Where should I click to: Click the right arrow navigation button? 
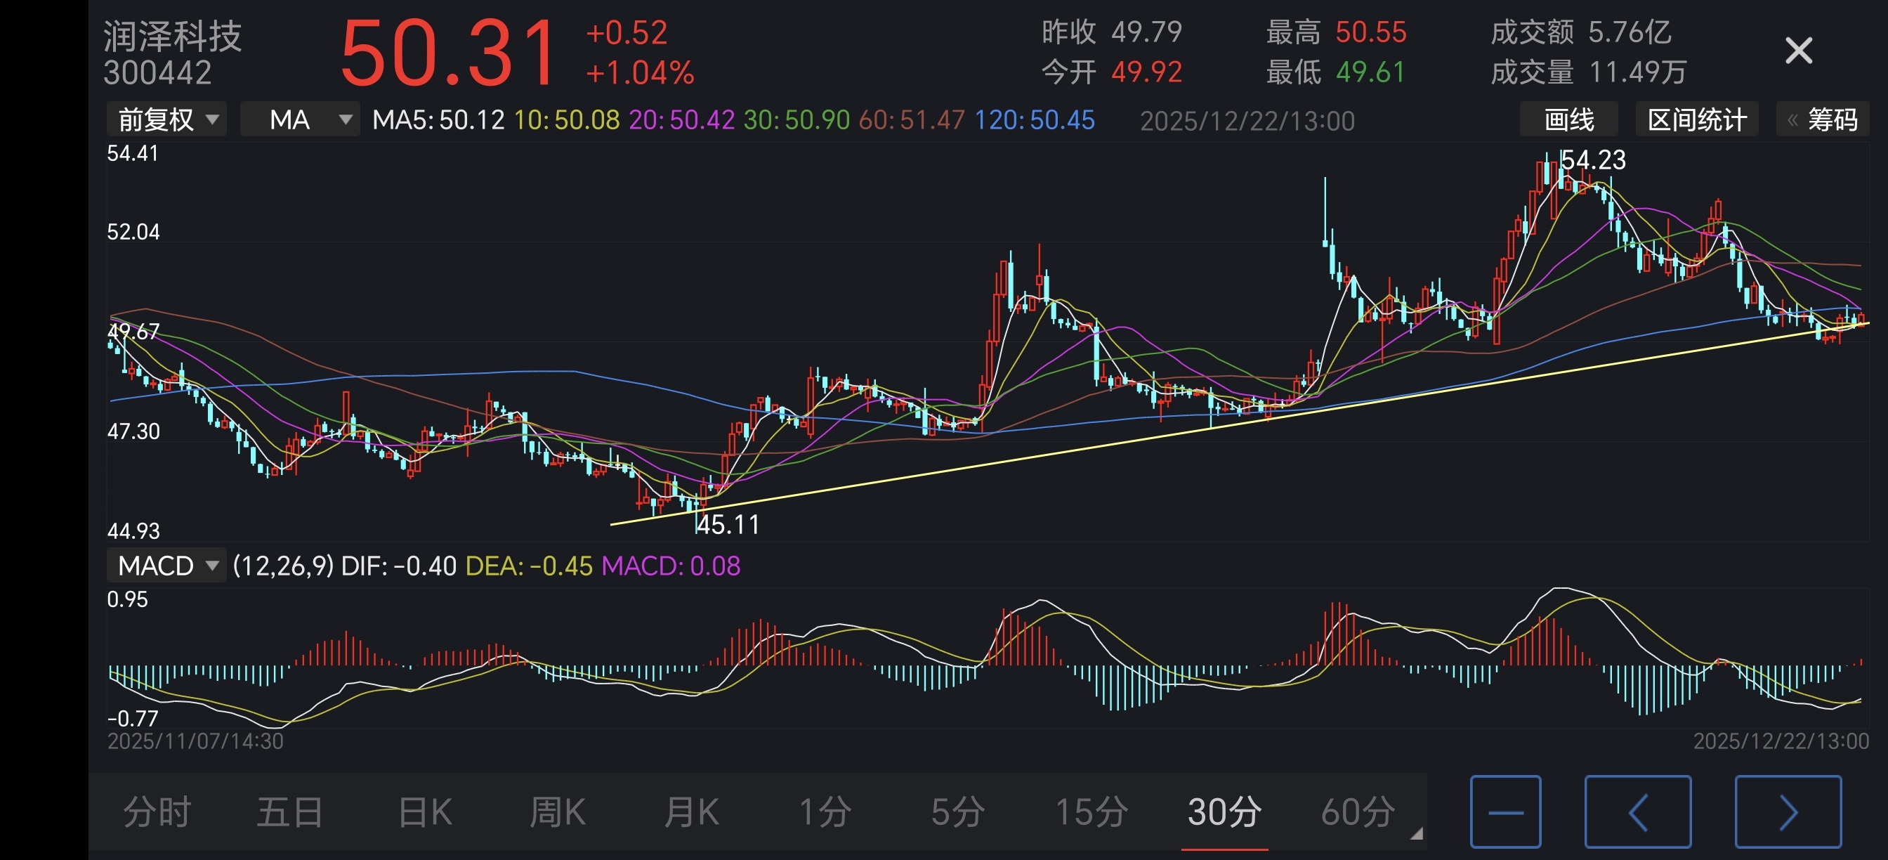pyautogui.click(x=1788, y=812)
